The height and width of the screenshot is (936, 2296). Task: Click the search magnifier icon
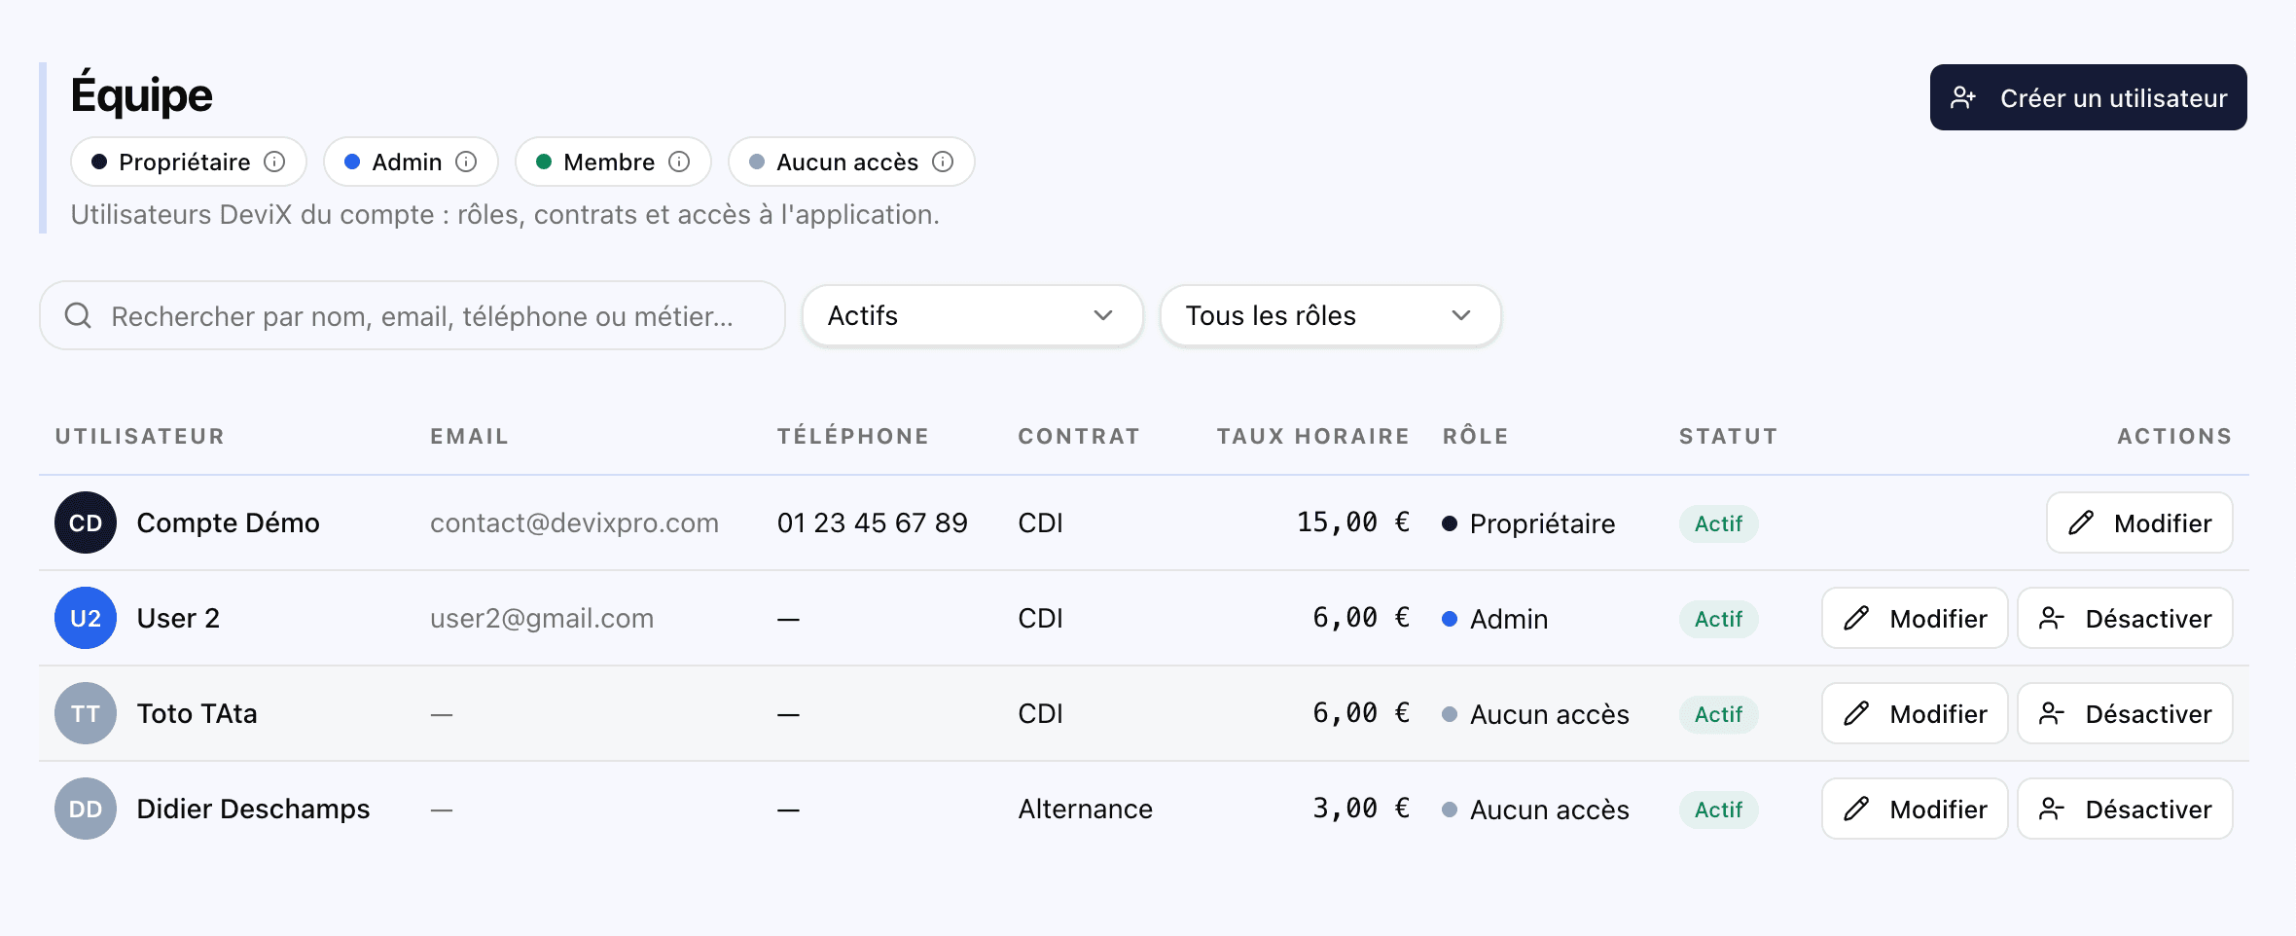(78, 315)
